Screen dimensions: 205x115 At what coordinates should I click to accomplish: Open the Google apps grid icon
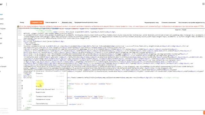point(203,4)
